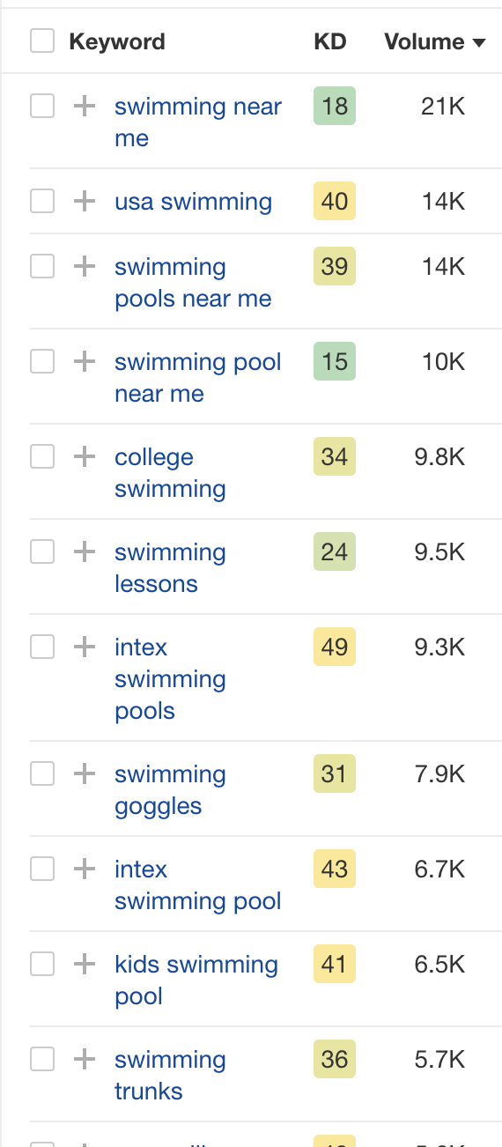This screenshot has height=1147, width=502.
Task: Click the yellow KD 49 badge
Action: pyautogui.click(x=335, y=647)
